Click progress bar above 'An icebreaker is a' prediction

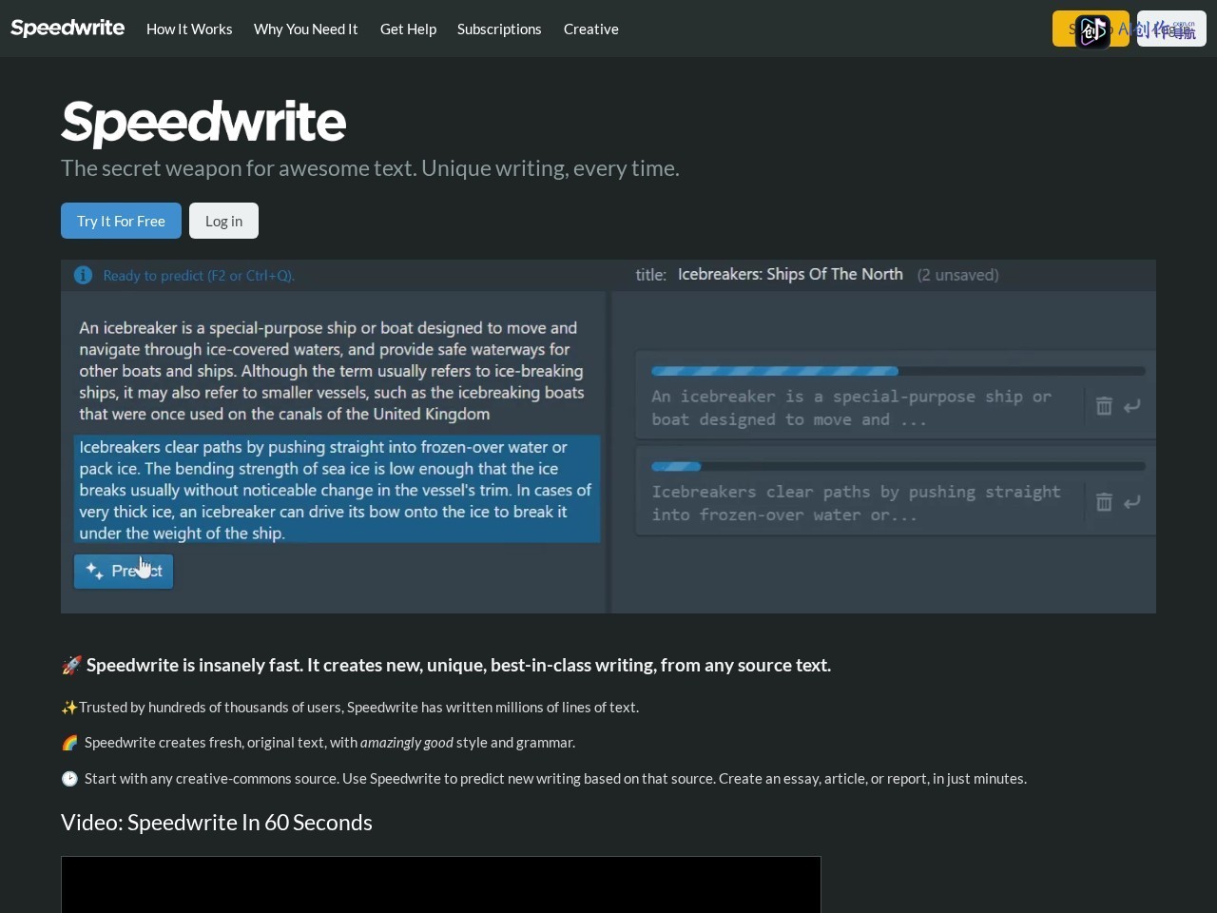(898, 371)
